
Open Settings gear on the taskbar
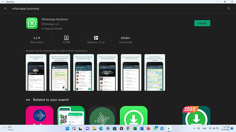108,128
